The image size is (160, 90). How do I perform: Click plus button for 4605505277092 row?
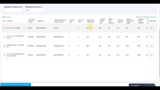click(x=151, y=46)
